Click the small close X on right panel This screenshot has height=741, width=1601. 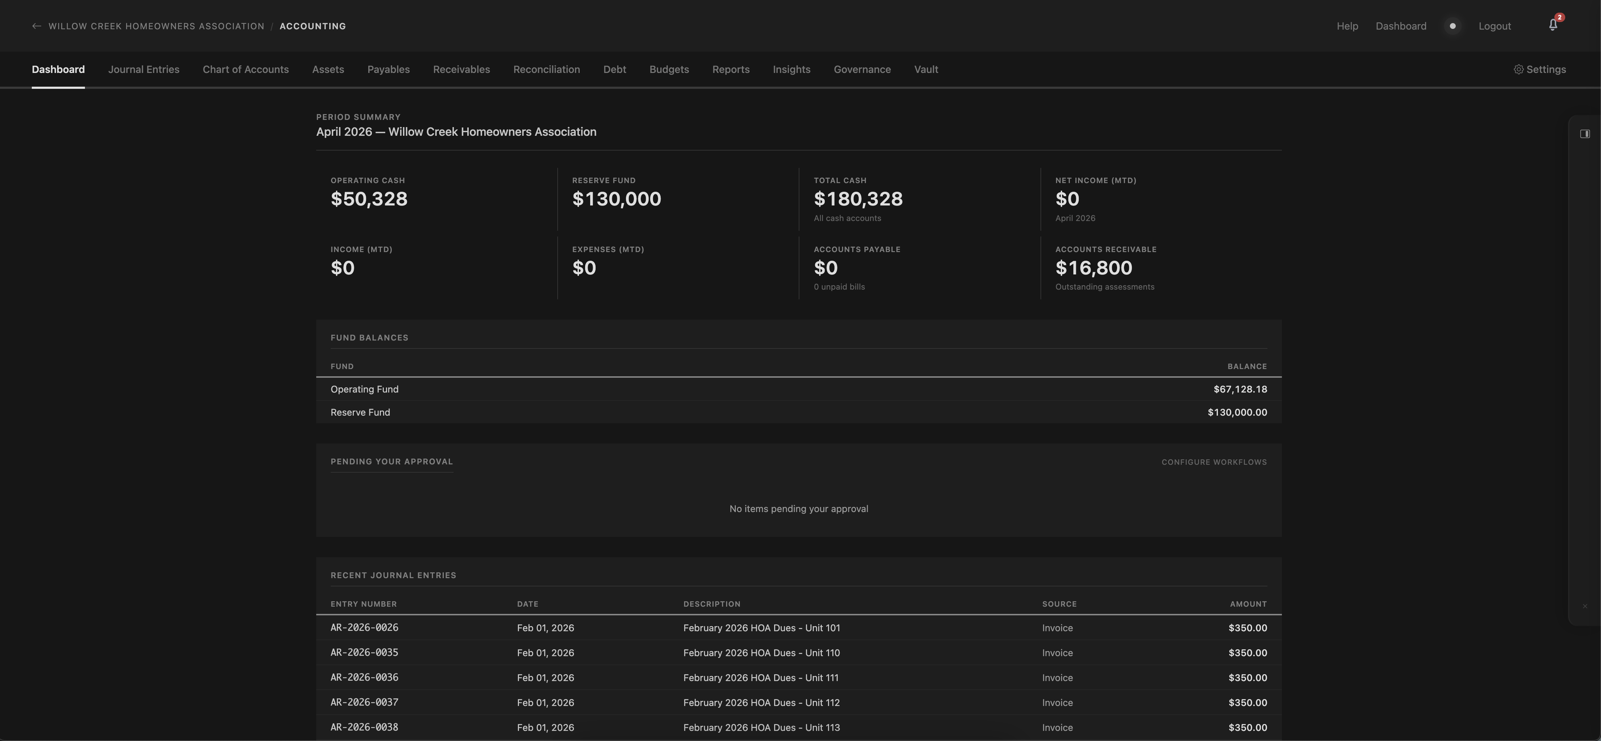pyautogui.click(x=1585, y=606)
